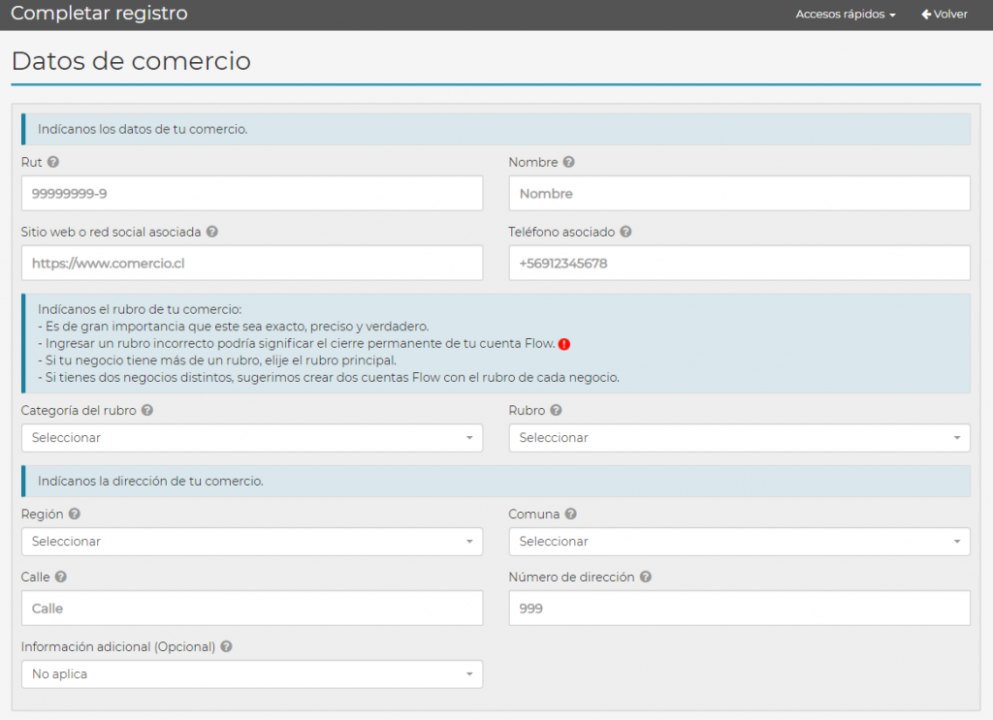
Task: Expand the Comuna selector
Action: click(739, 542)
